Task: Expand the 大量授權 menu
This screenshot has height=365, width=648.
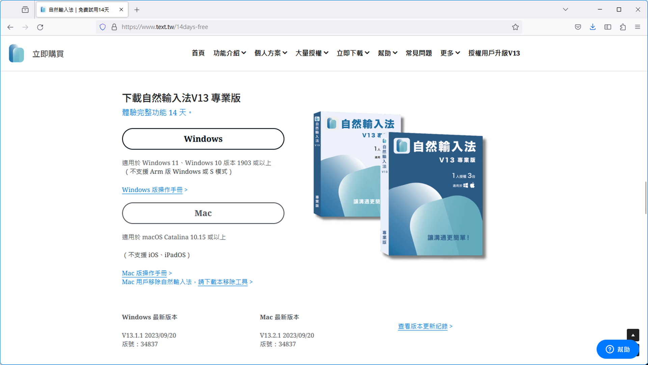Action: 312,53
